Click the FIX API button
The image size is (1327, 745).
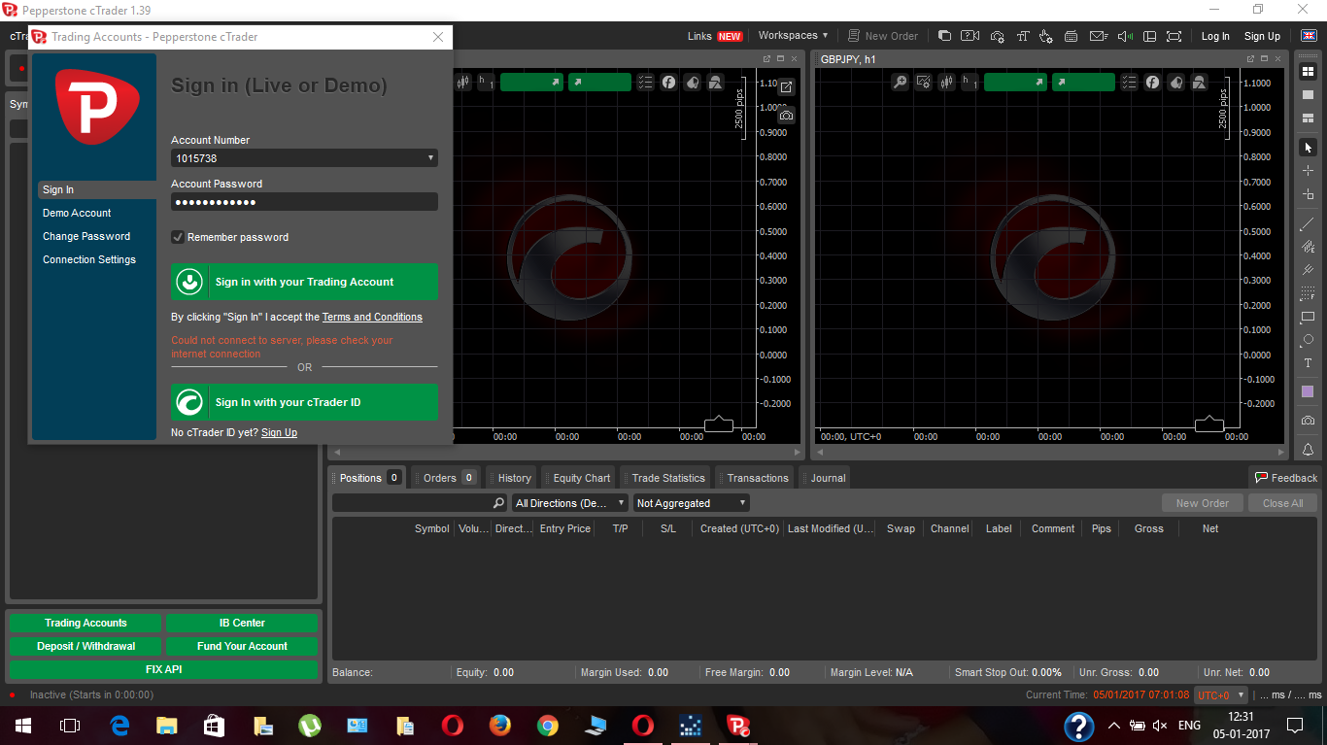(x=163, y=669)
